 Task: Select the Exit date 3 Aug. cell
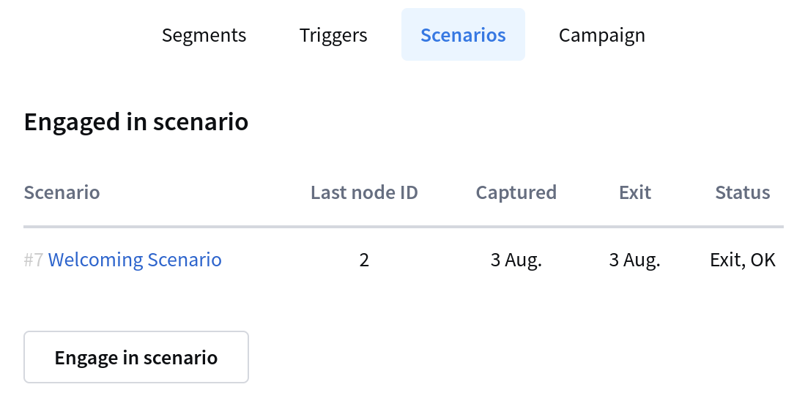[634, 260]
